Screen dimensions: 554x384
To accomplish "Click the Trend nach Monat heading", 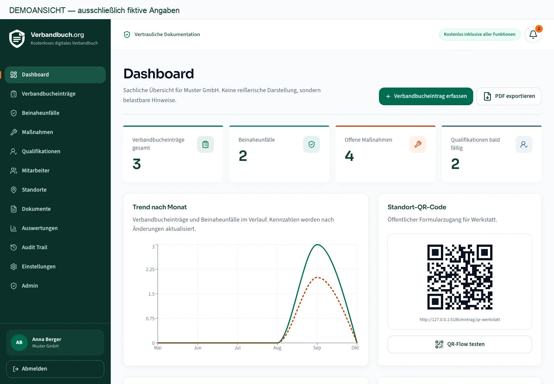I will pos(160,207).
